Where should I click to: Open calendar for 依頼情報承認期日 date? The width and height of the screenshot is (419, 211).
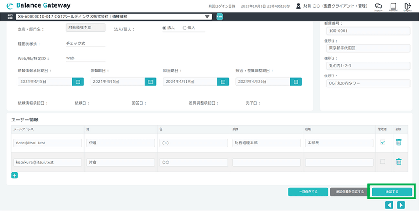click(x=78, y=82)
